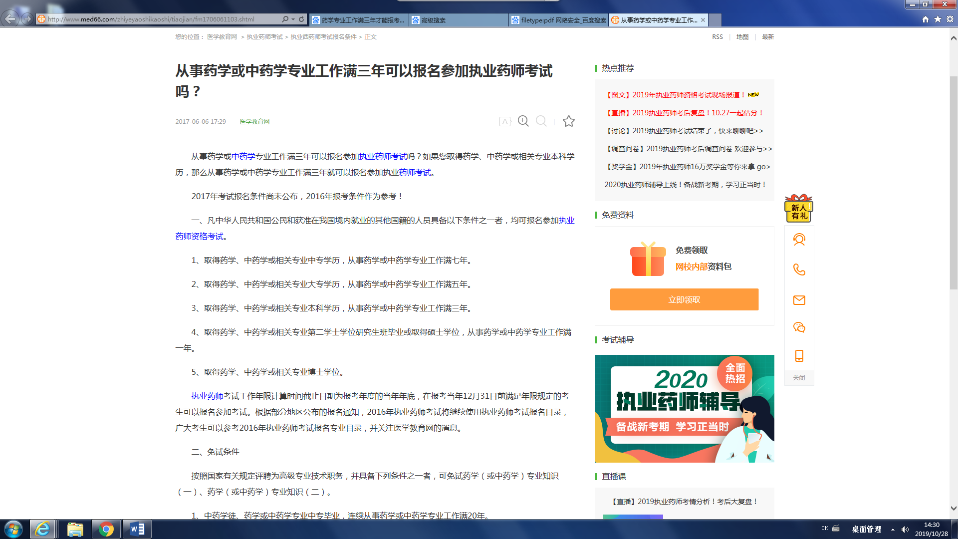Open customer service headset icon in sidebar

tap(799, 240)
